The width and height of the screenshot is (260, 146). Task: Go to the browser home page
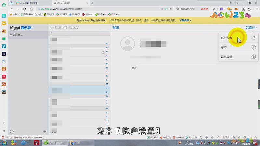coord(31,9)
